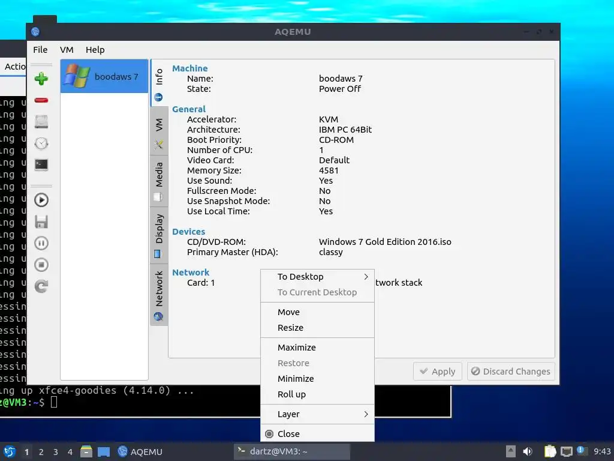The height and width of the screenshot is (461, 614).
Task: Click the Windows 7 Gold Edition 2016.iso text
Action: pos(385,242)
